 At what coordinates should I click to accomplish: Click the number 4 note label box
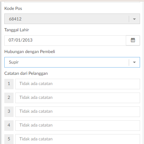pyautogui.click(x=9, y=126)
